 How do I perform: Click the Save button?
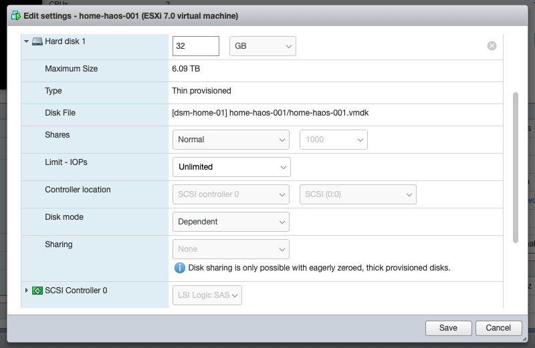(x=448, y=328)
